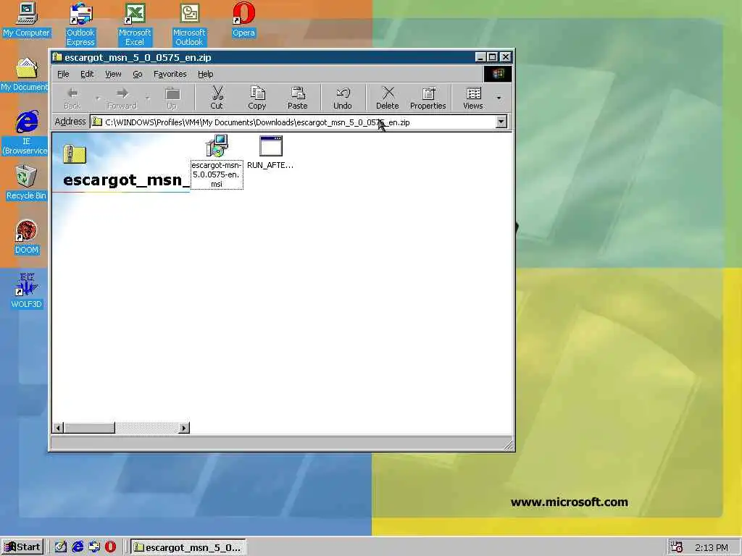Open the Back button history dropdown arrow

98,98
